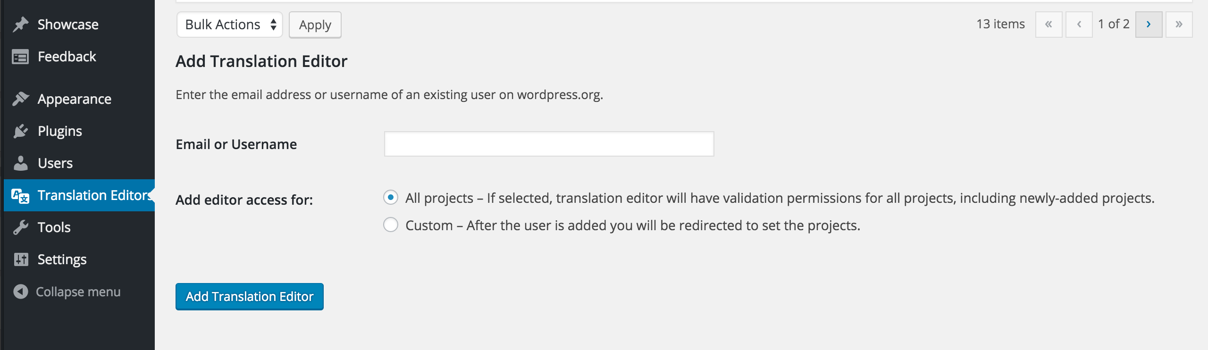Select the Custom access radio option
1208x350 pixels.
(391, 225)
